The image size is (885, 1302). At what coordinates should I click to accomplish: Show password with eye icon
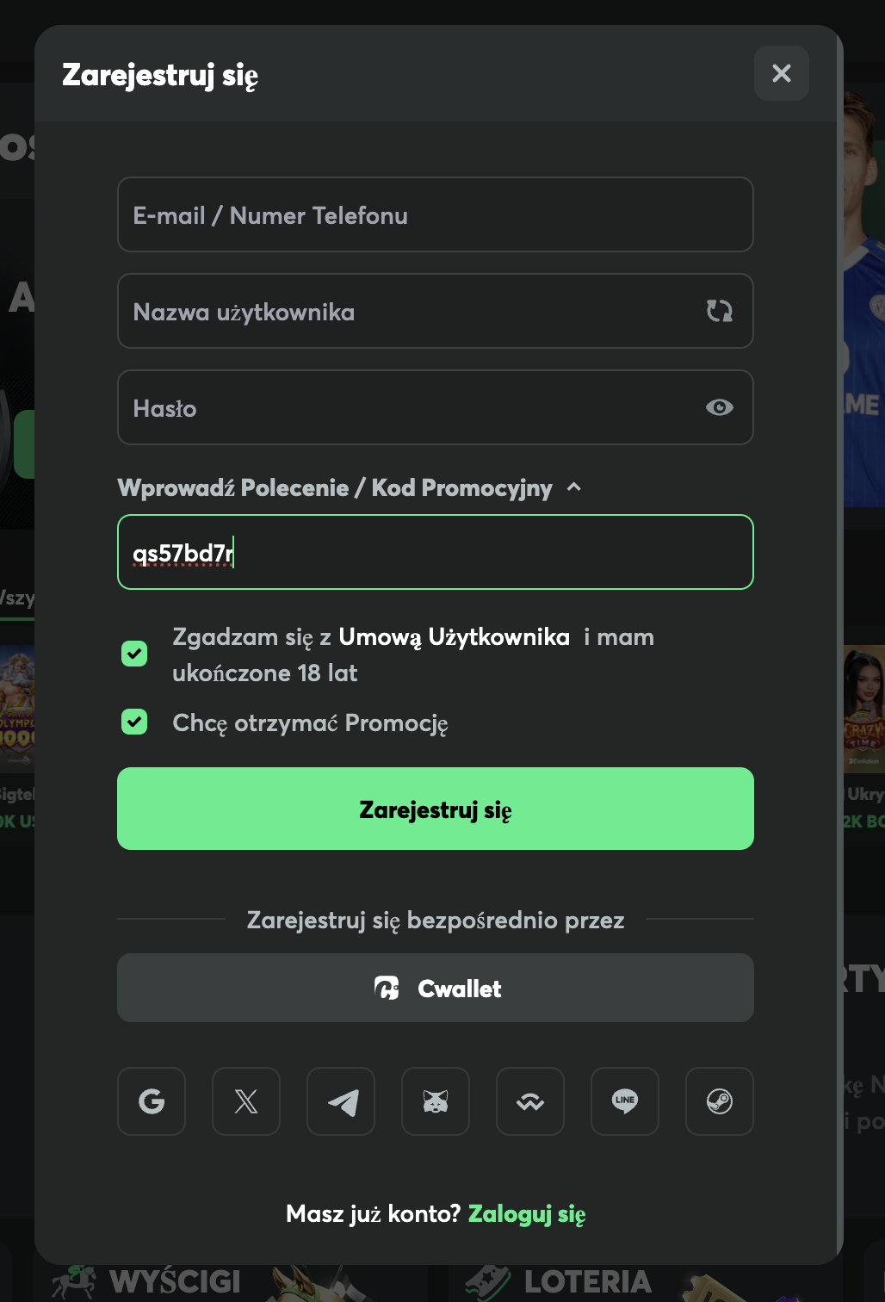click(720, 407)
